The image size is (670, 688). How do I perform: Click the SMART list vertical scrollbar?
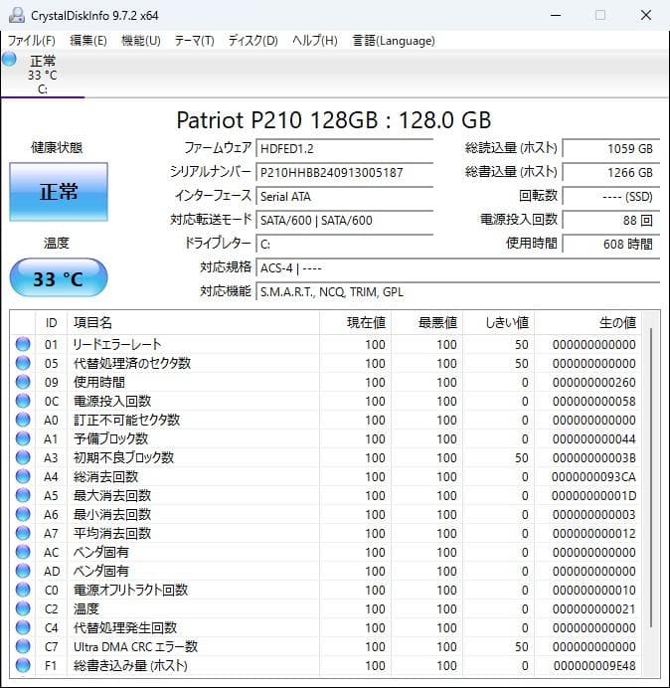(x=651, y=477)
